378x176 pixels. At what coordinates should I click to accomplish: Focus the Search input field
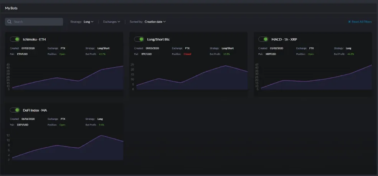[34, 22]
